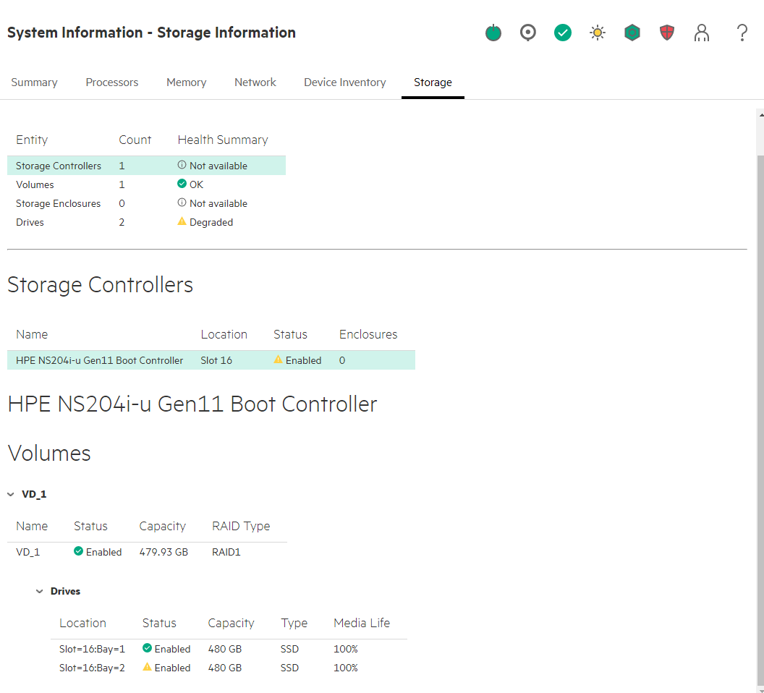This screenshot has width=764, height=693.
Task: Switch to the Summary tab
Action: pyautogui.click(x=34, y=82)
